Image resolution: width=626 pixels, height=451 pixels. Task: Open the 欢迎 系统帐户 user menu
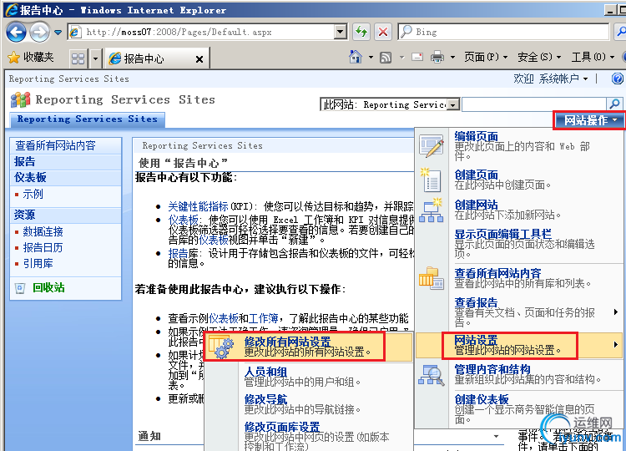pyautogui.click(x=551, y=79)
